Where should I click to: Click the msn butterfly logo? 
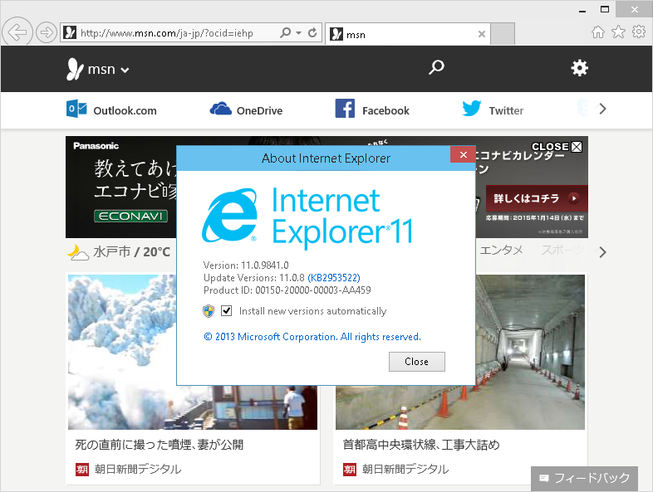coord(75,69)
